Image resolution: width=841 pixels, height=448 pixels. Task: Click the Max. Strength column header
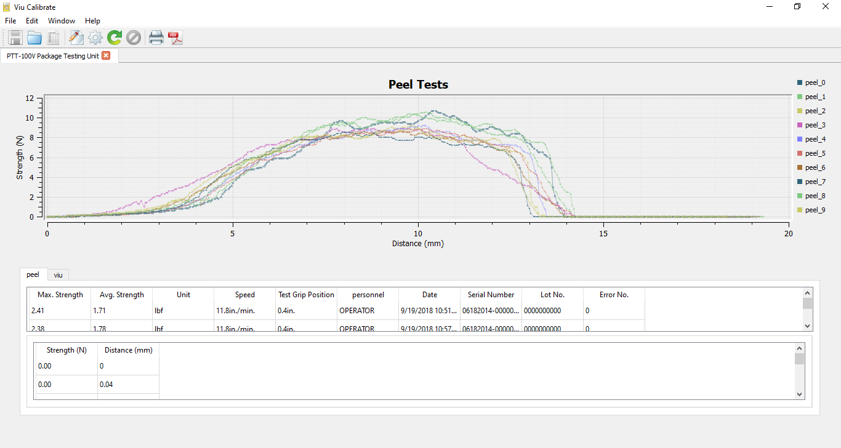click(x=60, y=295)
